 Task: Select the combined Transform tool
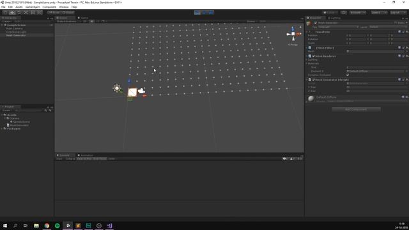(40, 13)
